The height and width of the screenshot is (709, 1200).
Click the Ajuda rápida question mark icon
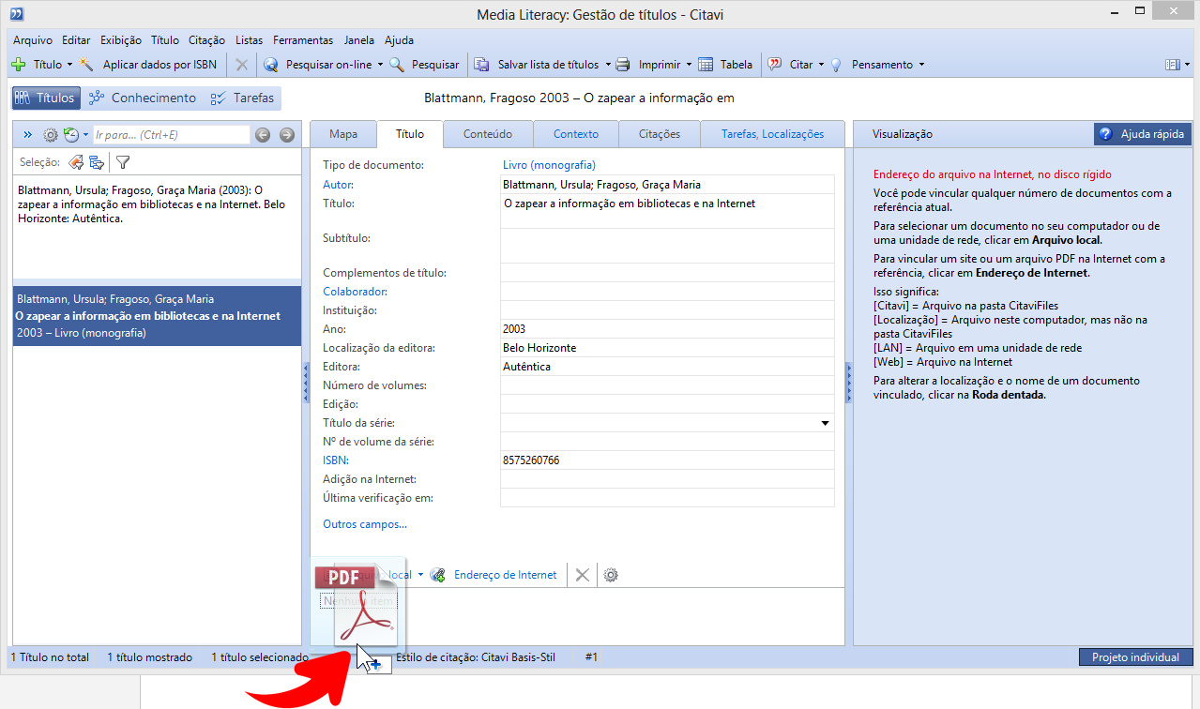[x=1105, y=134]
